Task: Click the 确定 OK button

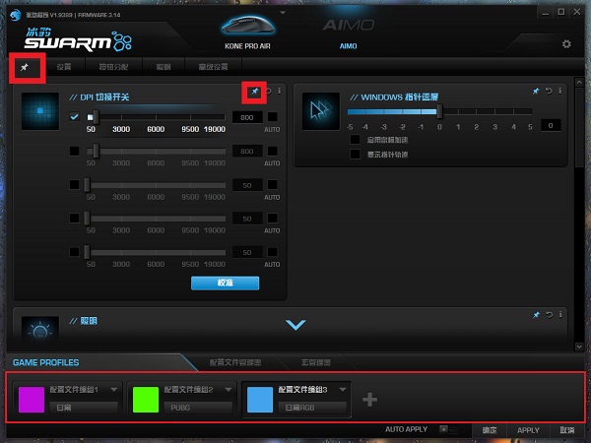Action: point(490,430)
